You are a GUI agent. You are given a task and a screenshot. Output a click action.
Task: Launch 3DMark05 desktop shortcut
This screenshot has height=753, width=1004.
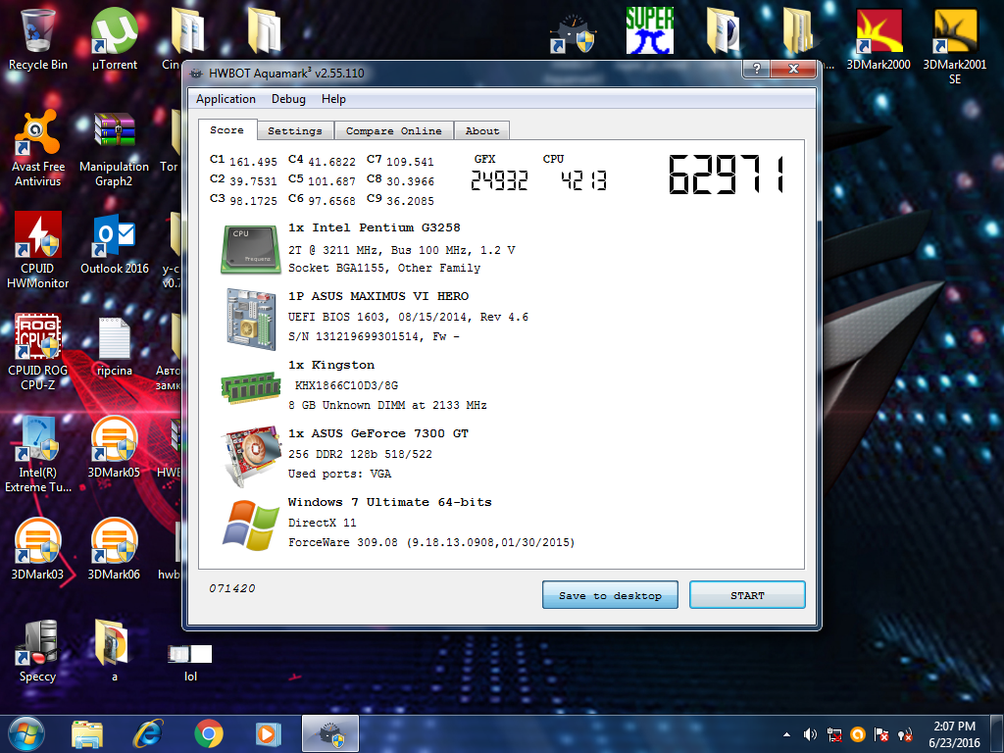[x=114, y=447]
